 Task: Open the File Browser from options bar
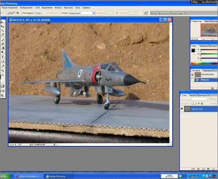(x=146, y=13)
